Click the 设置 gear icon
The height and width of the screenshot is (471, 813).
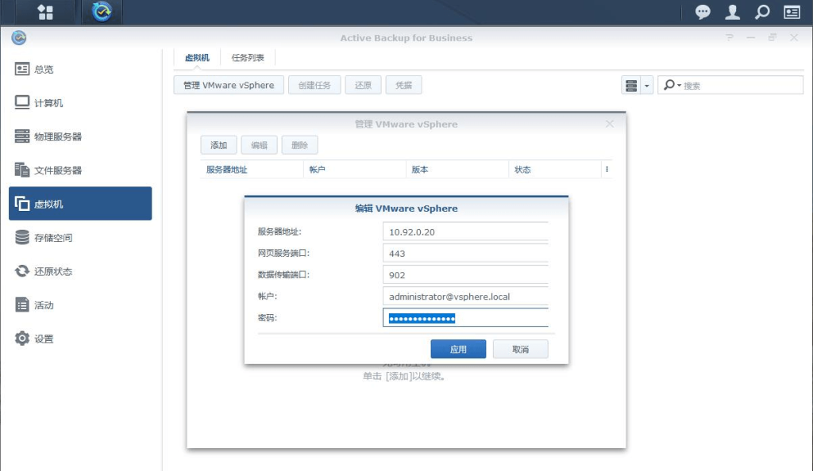[x=21, y=338]
